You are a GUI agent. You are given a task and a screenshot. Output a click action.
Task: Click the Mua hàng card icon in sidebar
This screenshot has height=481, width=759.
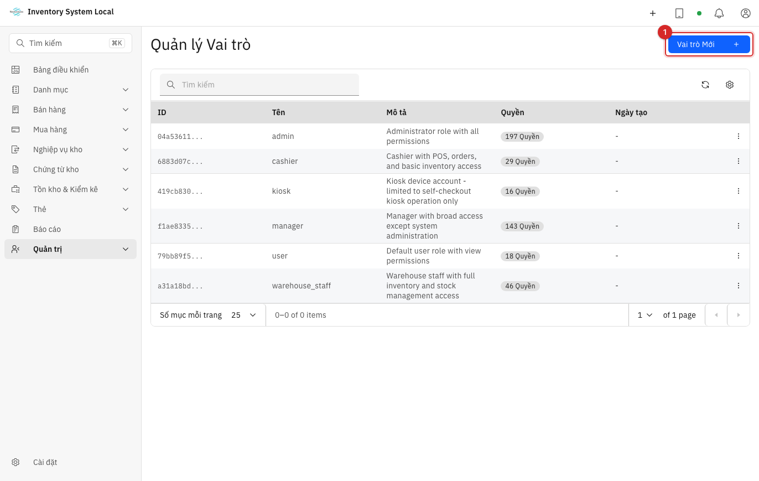(15, 130)
